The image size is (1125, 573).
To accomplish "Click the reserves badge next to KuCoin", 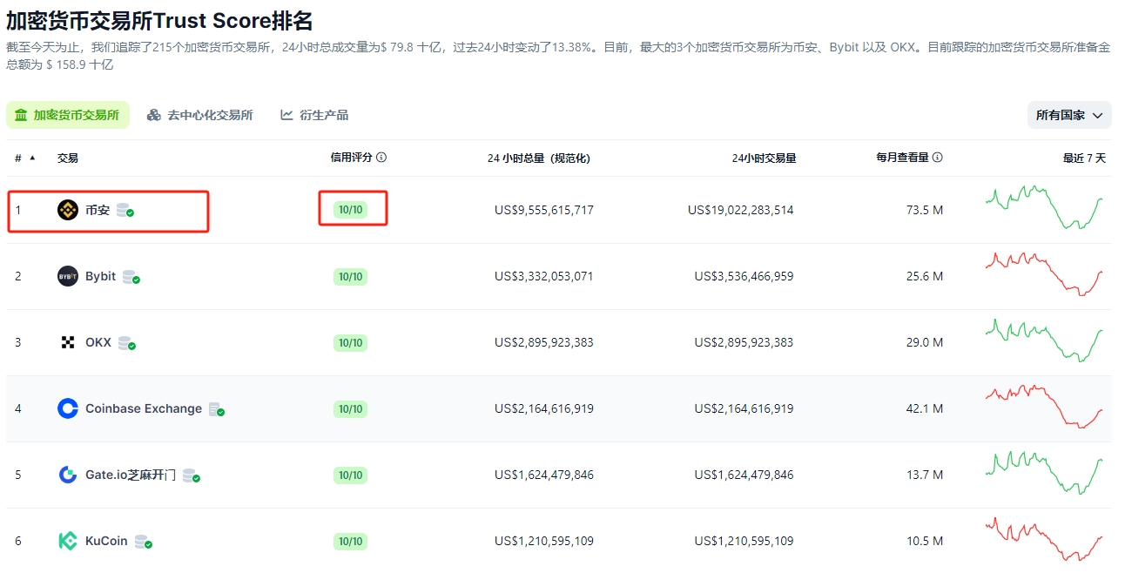I will click(144, 542).
